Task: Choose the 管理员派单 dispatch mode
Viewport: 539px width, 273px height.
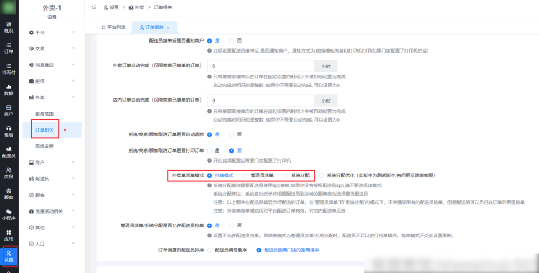Action: 245,175
